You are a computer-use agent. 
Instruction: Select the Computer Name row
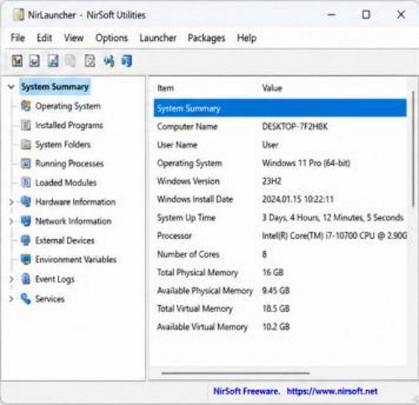280,127
